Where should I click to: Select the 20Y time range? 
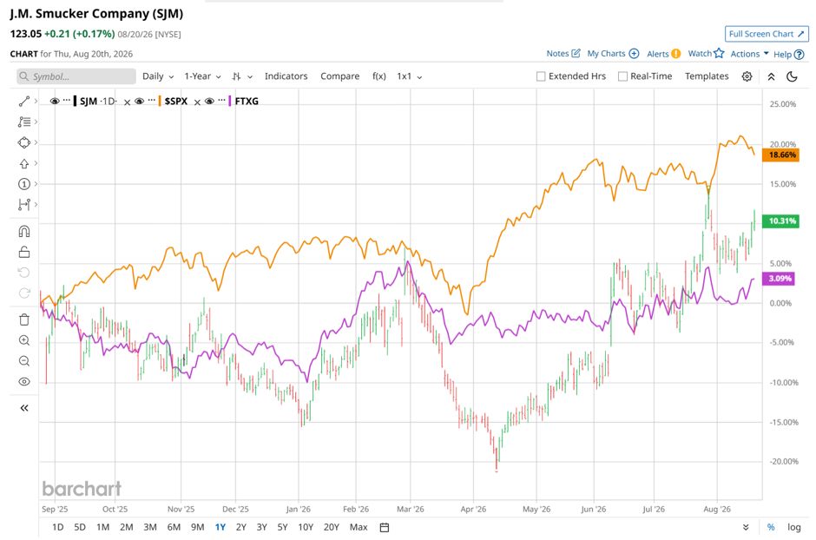332,528
